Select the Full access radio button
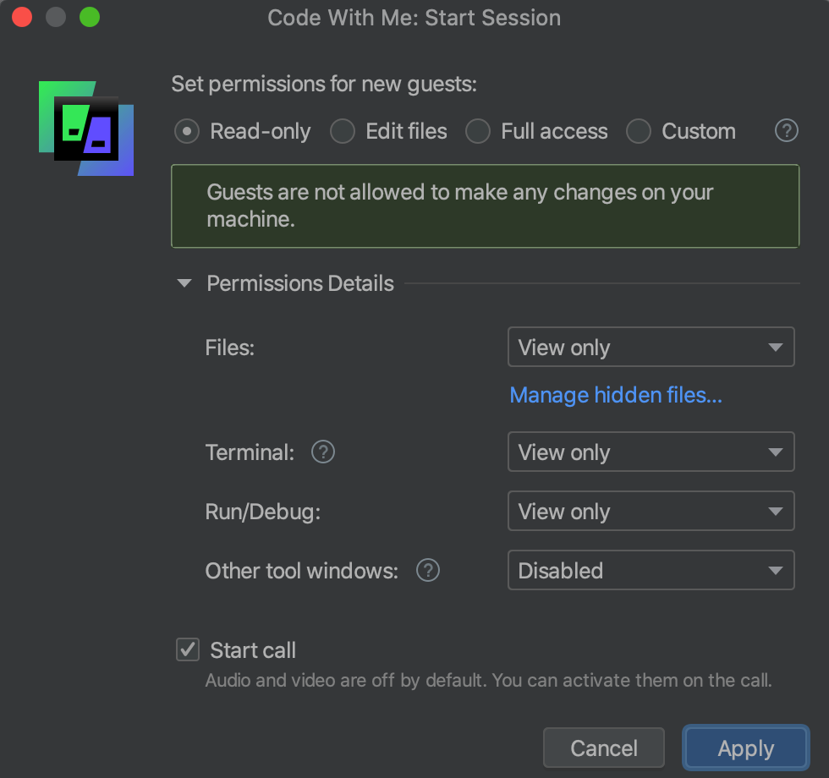The image size is (829, 778). pos(478,132)
